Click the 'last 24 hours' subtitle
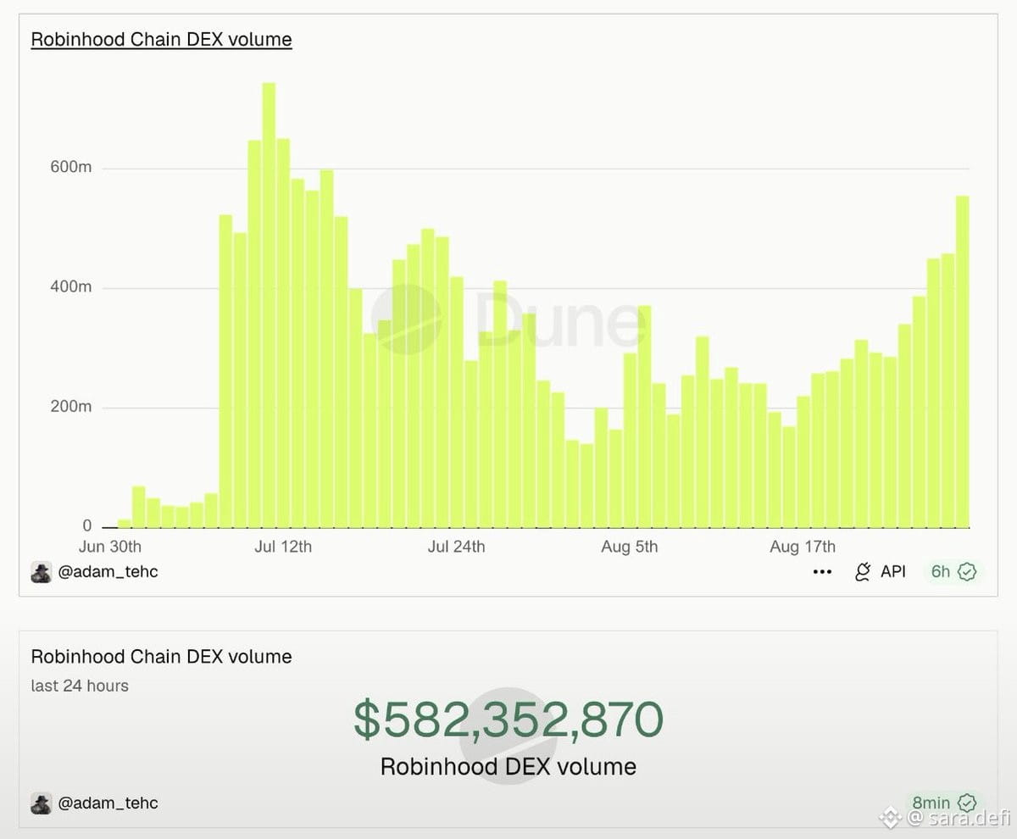This screenshot has width=1017, height=839. pos(80,686)
